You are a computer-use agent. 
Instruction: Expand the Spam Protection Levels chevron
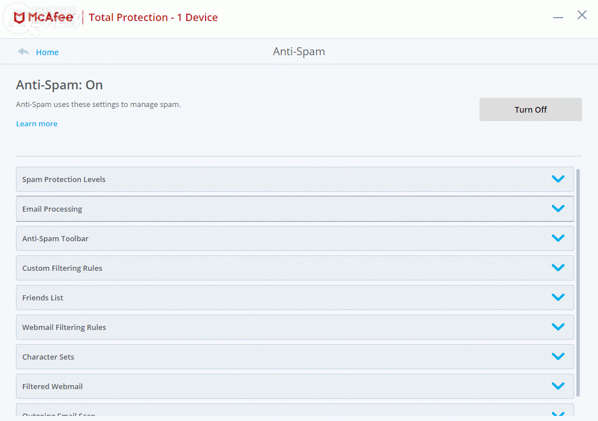click(x=558, y=179)
